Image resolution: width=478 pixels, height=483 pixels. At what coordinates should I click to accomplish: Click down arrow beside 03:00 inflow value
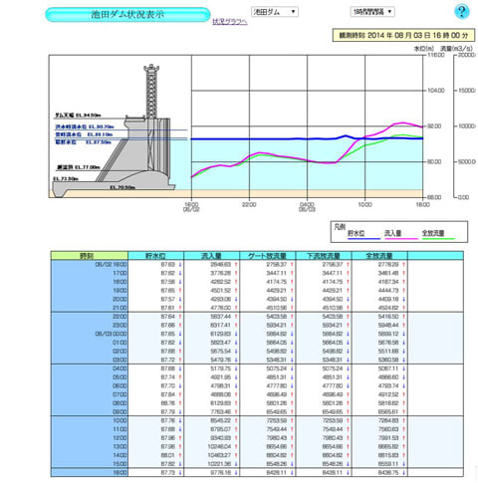(x=236, y=360)
